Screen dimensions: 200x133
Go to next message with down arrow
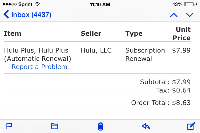tap(190, 15)
